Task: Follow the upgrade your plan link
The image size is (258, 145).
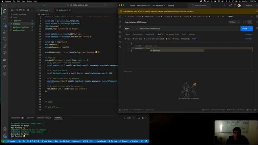Action: 187,11
